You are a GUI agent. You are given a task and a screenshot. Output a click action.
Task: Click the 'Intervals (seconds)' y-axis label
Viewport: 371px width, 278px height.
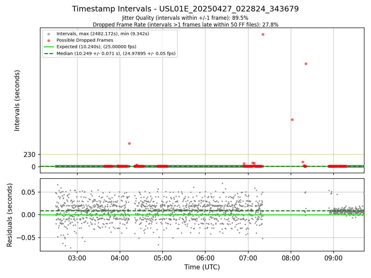(17, 100)
